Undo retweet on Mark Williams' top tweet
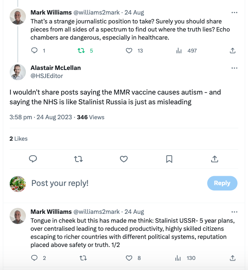 (x=81, y=51)
